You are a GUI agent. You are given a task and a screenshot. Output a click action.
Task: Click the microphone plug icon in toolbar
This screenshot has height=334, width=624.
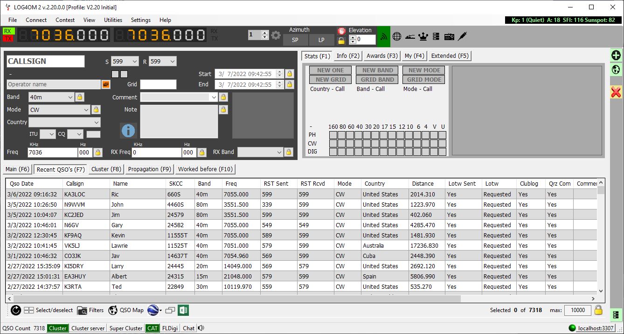click(x=462, y=36)
